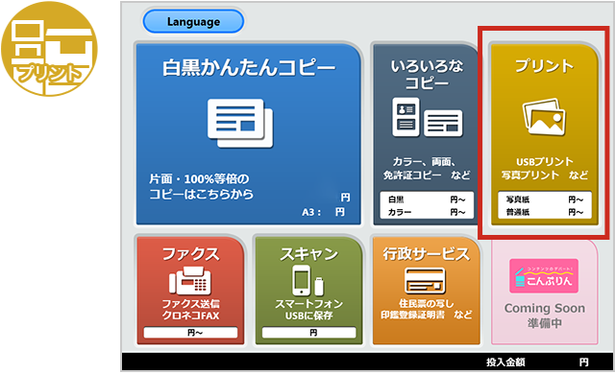Open the スキャン tile title
The image size is (615, 374).
tap(308, 254)
